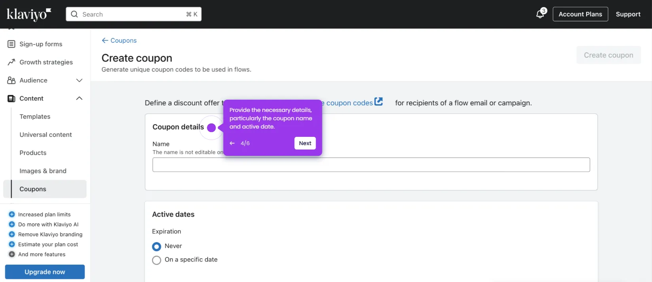Click plus icon beside And more features

pos(12,254)
